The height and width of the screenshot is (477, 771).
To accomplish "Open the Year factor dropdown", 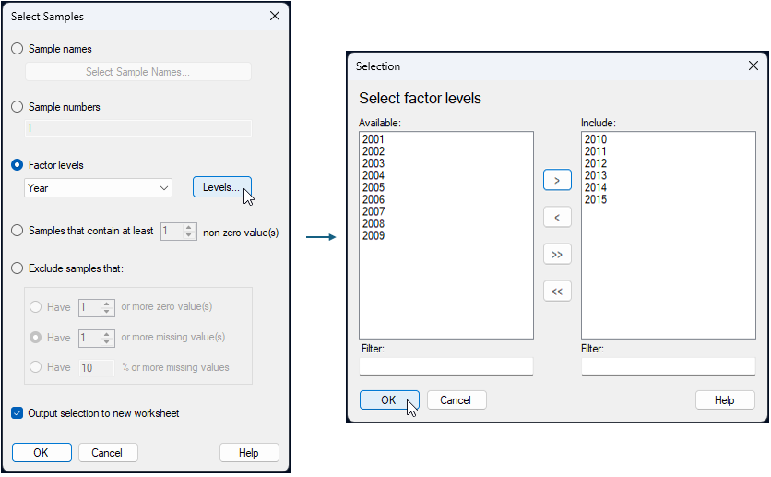I will [99, 188].
